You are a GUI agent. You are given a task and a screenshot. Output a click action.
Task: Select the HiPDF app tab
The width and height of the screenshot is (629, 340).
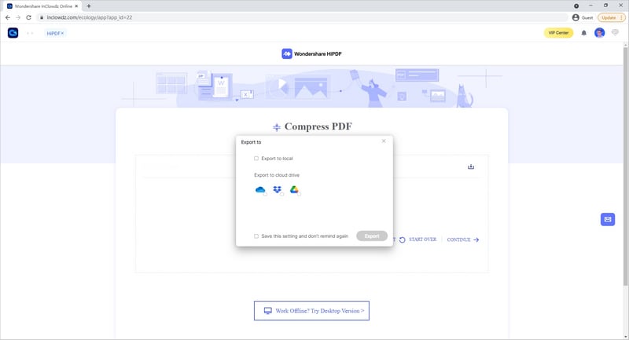click(55, 33)
